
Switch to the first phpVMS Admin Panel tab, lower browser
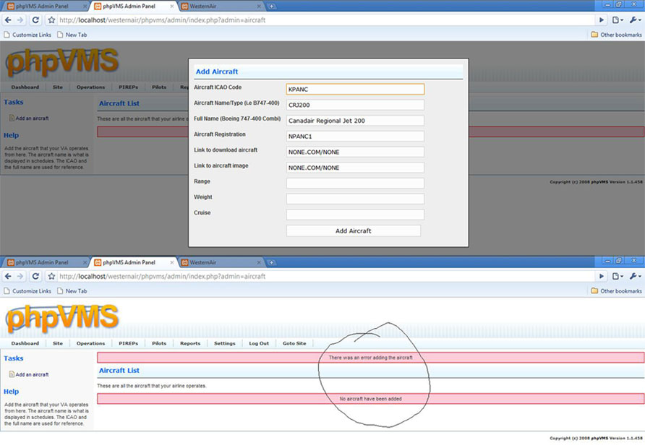pyautogui.click(x=46, y=262)
